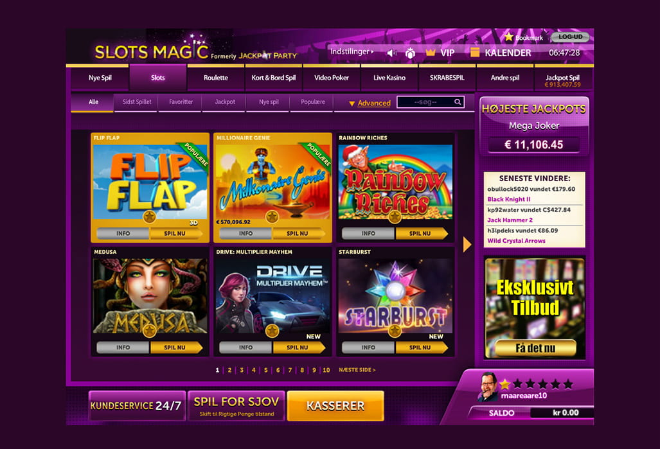Image resolution: width=660 pixels, height=449 pixels.
Task: Open the Indstilinger settings dropdown
Action: point(352,52)
